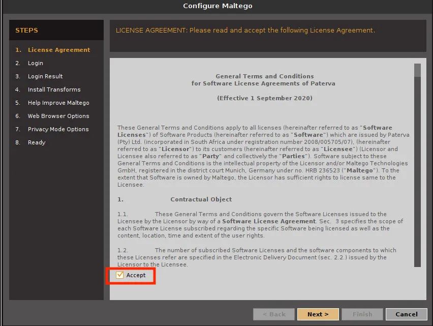
Task: Select step 1 License Agreement
Action: coord(53,50)
